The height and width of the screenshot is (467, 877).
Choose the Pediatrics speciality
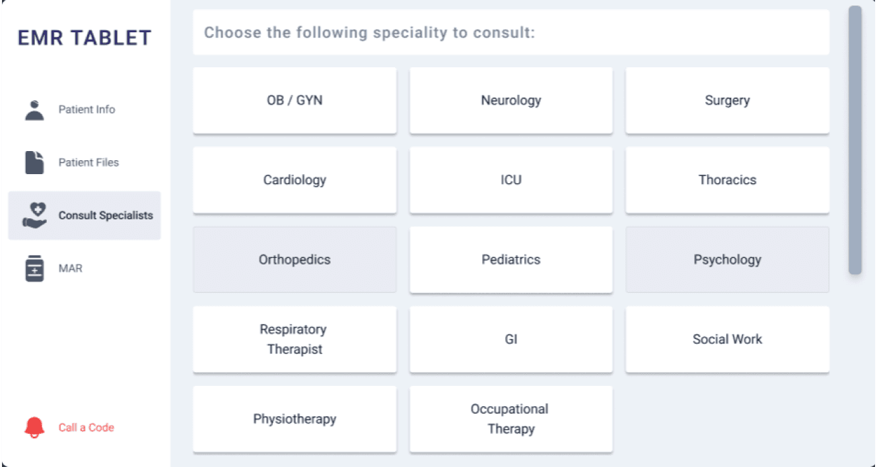coord(511,259)
